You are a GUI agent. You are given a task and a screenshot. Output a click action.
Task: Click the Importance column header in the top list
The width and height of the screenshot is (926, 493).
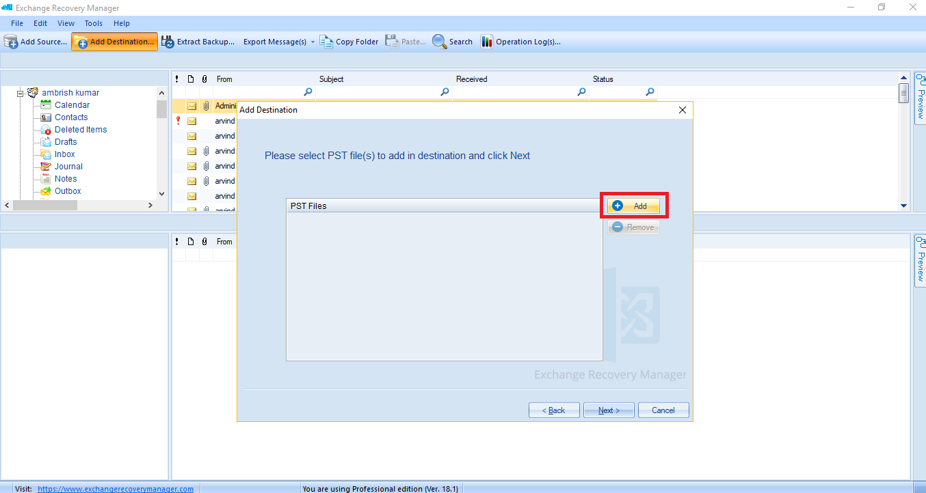pos(178,79)
